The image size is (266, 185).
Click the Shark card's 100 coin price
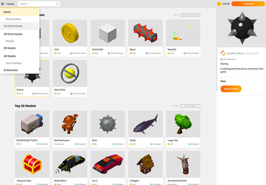[133, 144]
